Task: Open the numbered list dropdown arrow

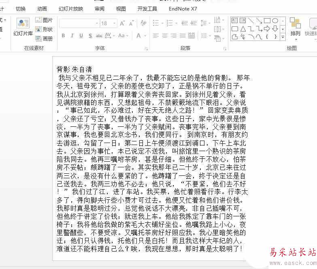Action: click(176, 23)
